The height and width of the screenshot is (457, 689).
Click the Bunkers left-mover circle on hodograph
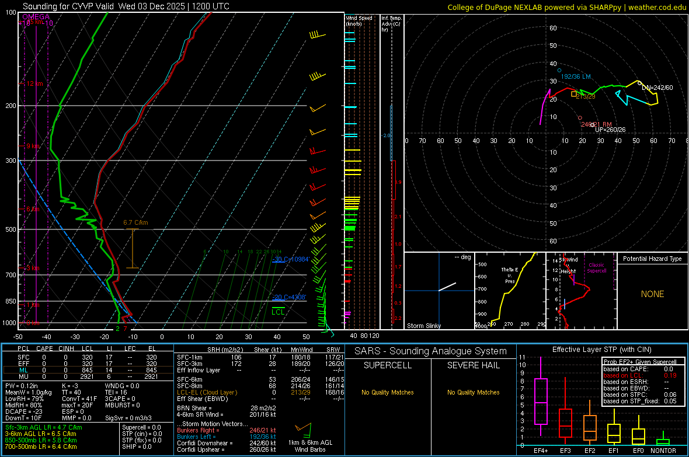[559, 70]
